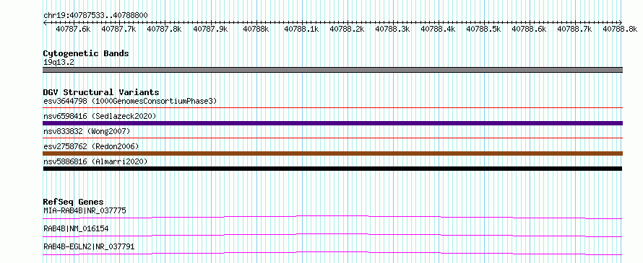The width and height of the screenshot is (643, 263).
Task: Open the MIA-RAB4B|NR_037775 gene label
Action: pyautogui.click(x=85, y=211)
